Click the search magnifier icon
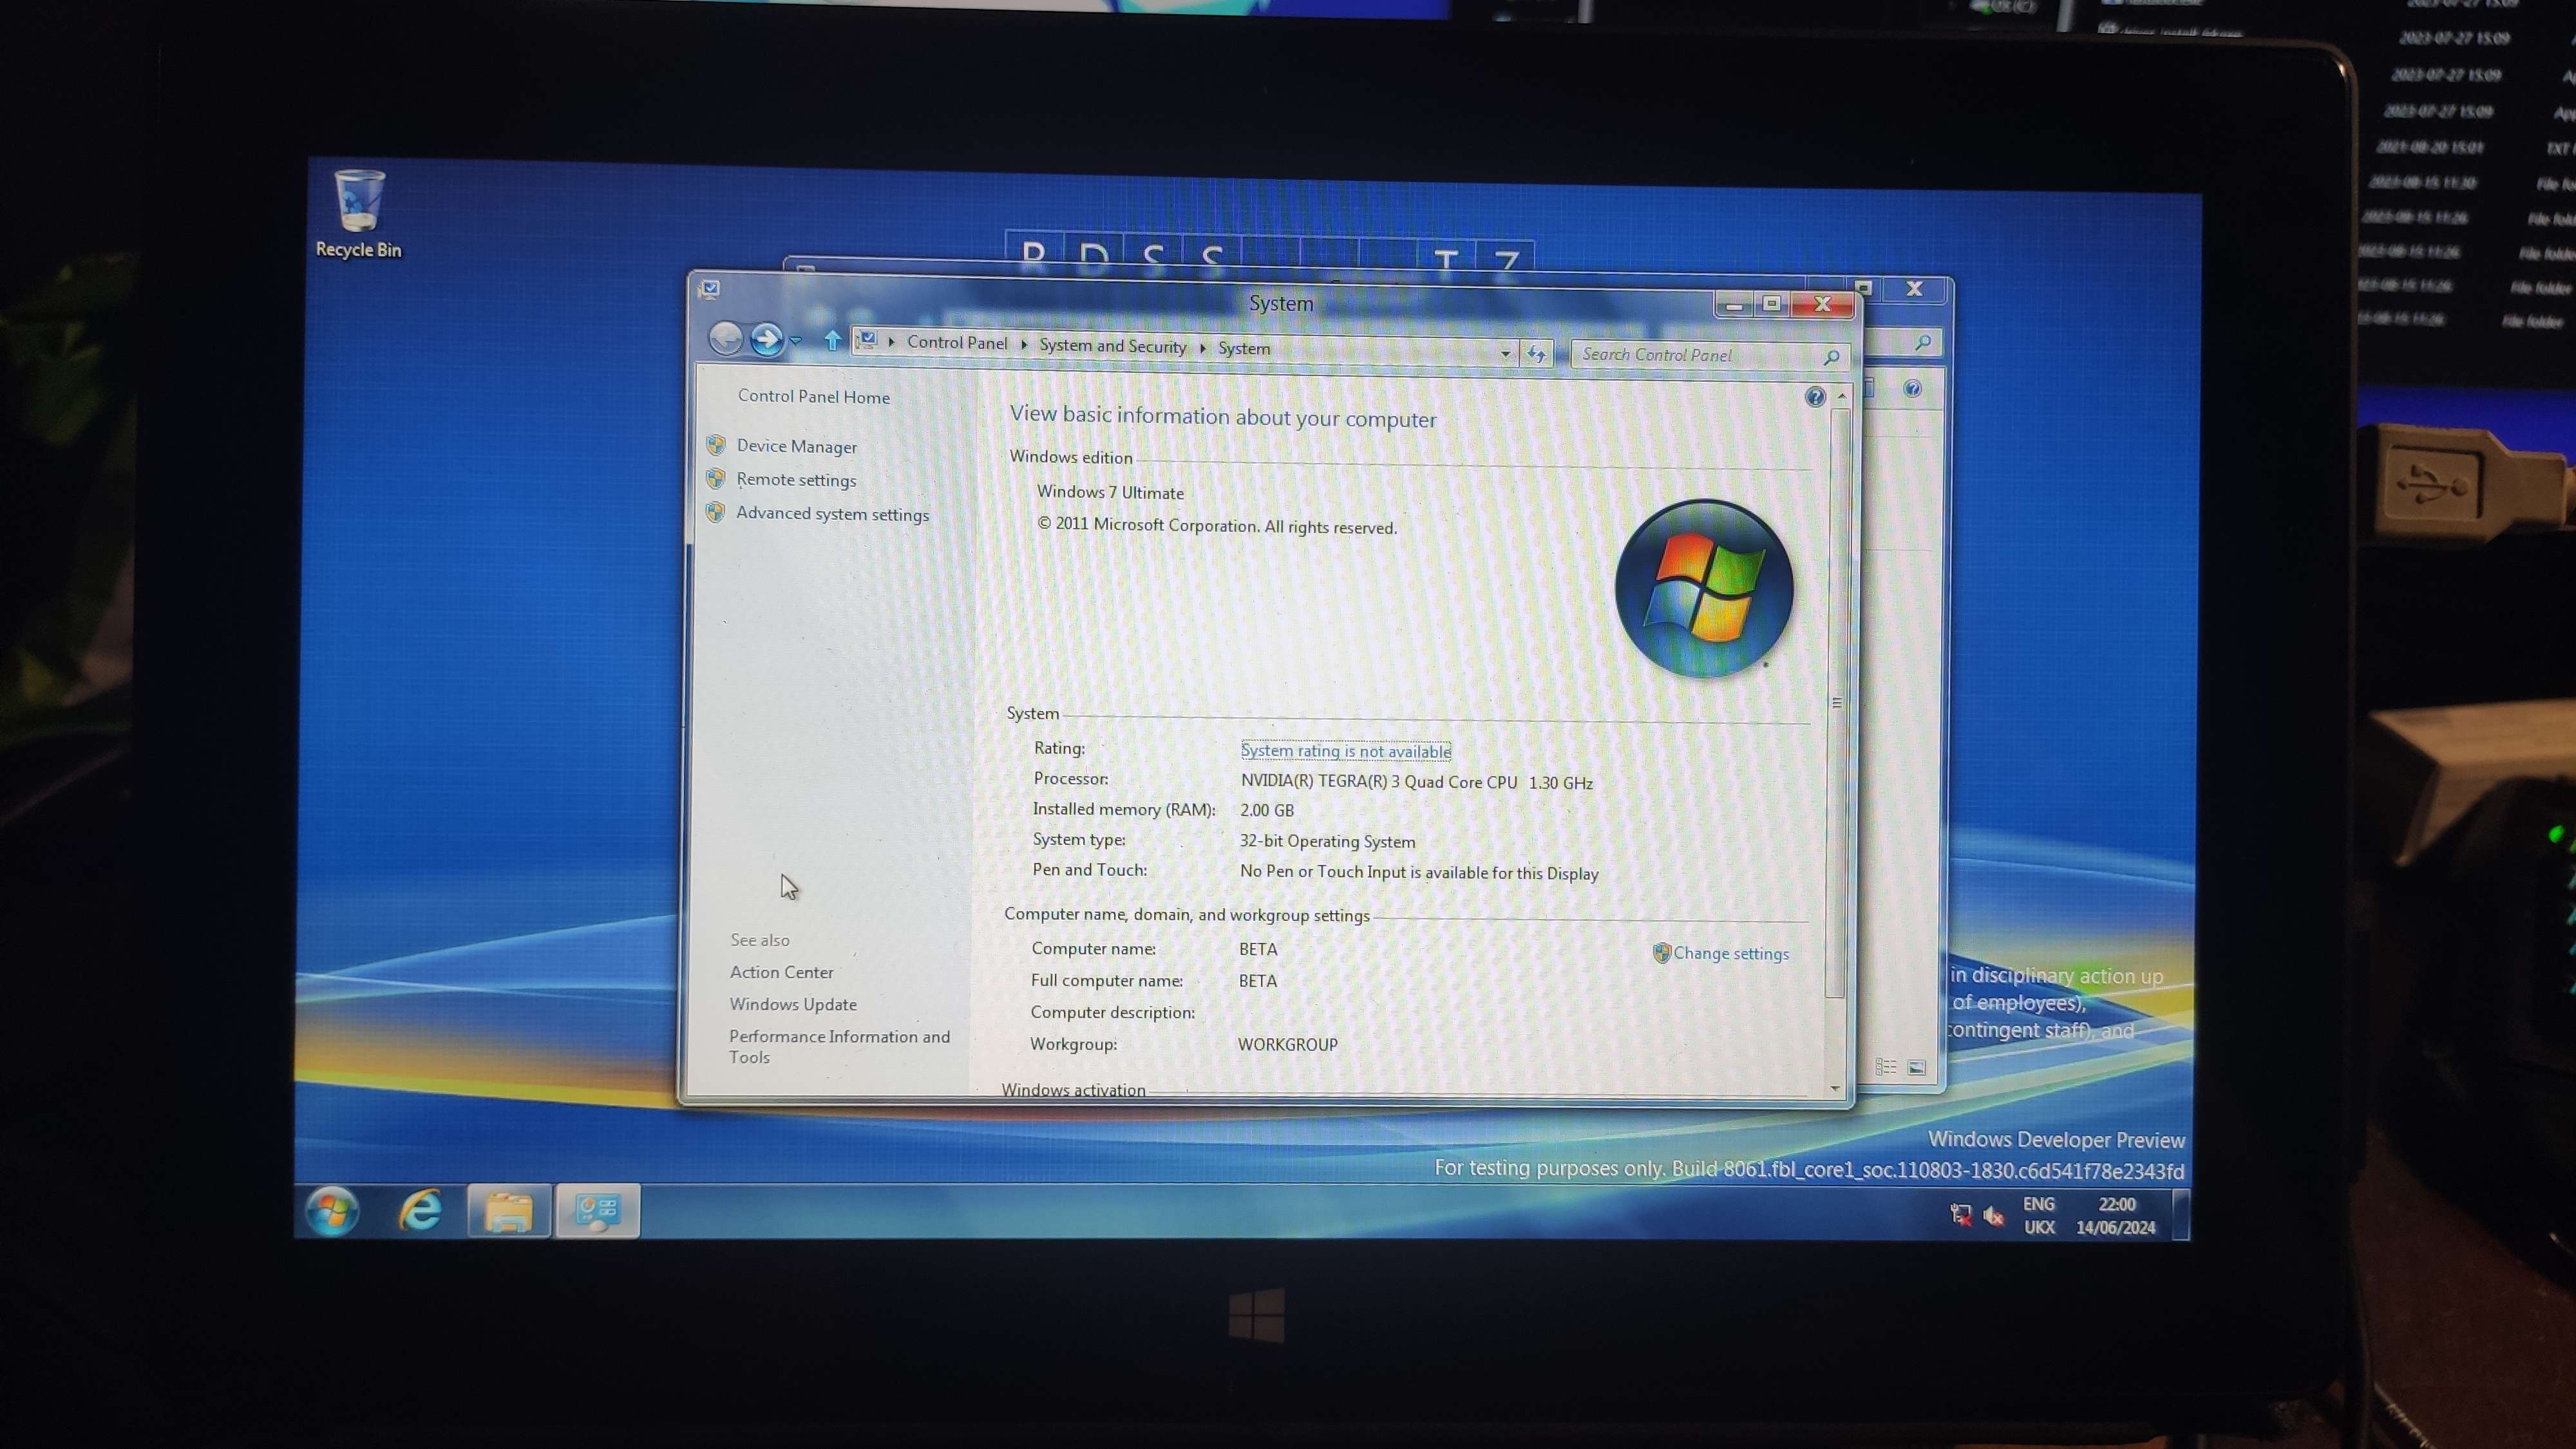The image size is (2576, 1449). tap(1831, 357)
